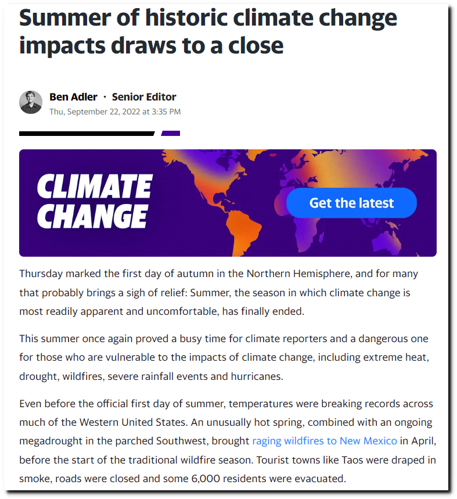Click Ben Adler's author avatar photo
457x499 pixels.
(31, 102)
